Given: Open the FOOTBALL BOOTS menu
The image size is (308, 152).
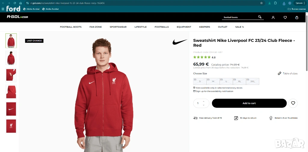Looking at the screenshot, I should [71, 27].
